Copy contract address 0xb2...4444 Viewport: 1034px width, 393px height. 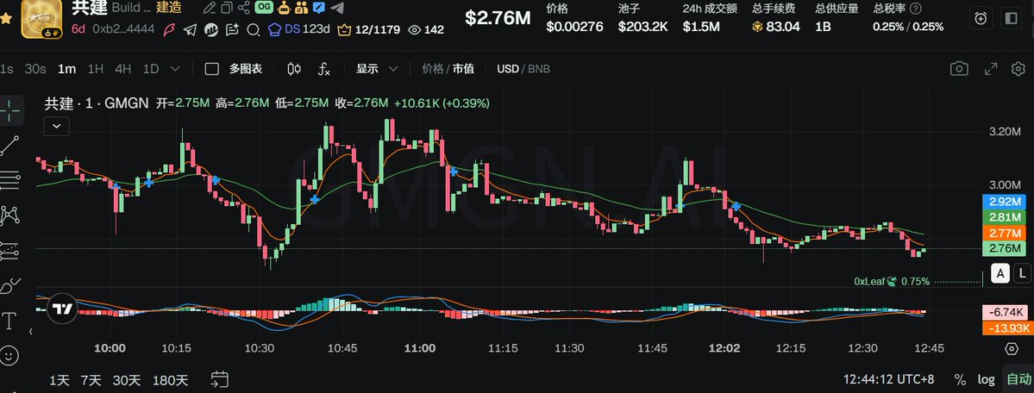click(x=122, y=29)
